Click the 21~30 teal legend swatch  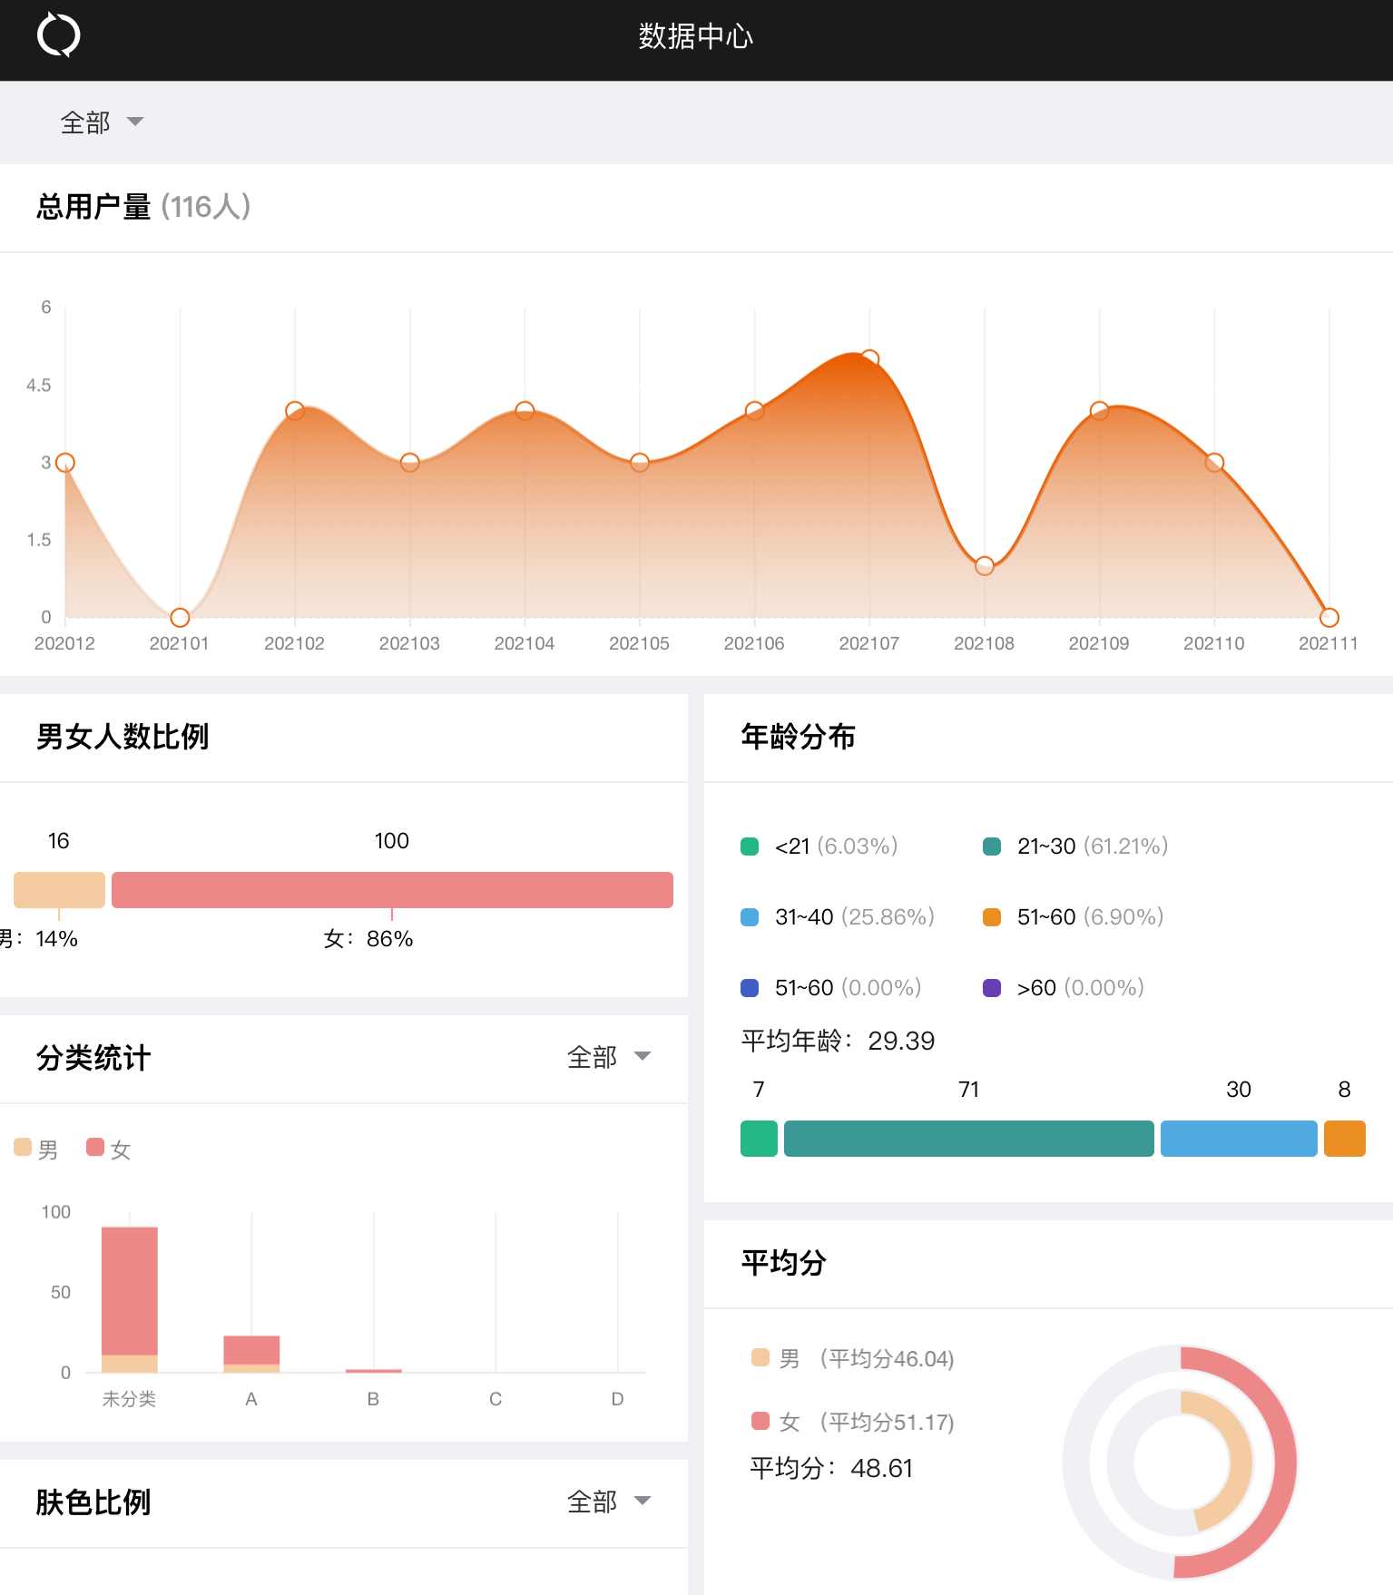click(992, 846)
